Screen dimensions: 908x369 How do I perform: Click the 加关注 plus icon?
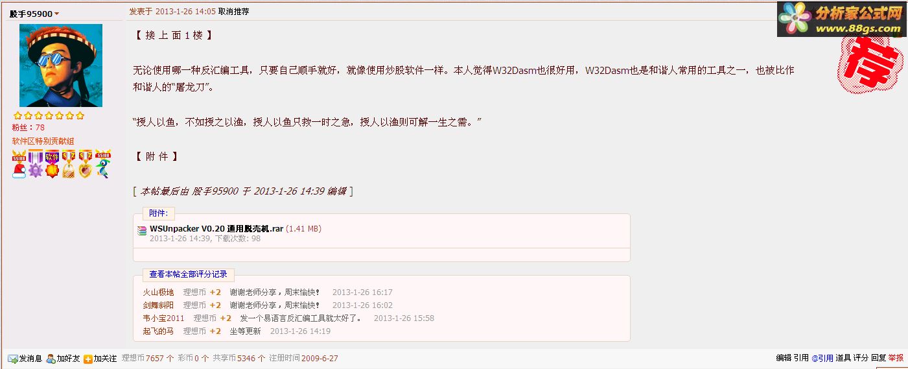(x=88, y=358)
